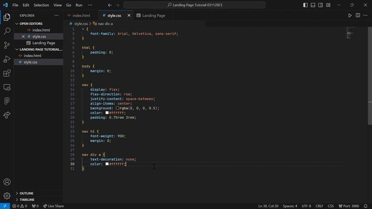Collapse Landing Page Tutorial folder section
The height and width of the screenshot is (209, 372).
tap(39, 49)
